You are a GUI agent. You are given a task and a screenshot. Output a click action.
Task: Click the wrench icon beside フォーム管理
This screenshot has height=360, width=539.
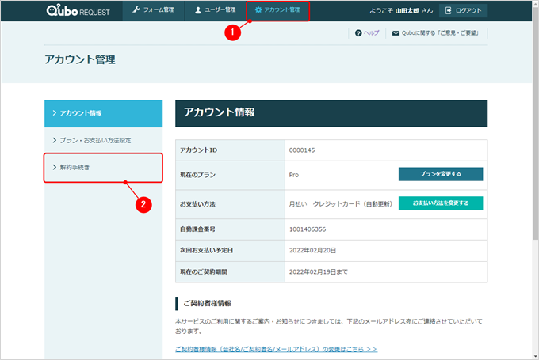(136, 10)
